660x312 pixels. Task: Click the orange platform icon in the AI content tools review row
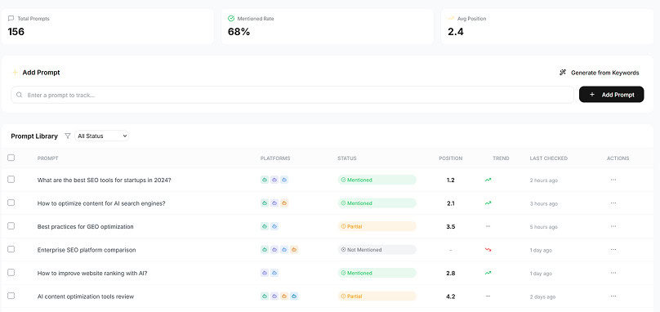[284, 296]
